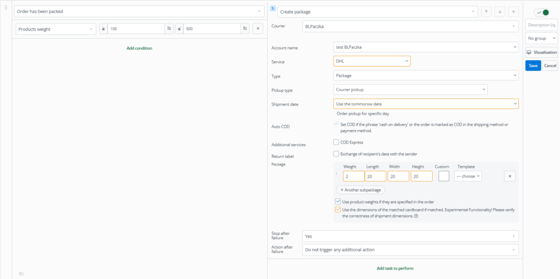Toggle Custom package checkbox
This screenshot has height=279, width=560.
[444, 176]
